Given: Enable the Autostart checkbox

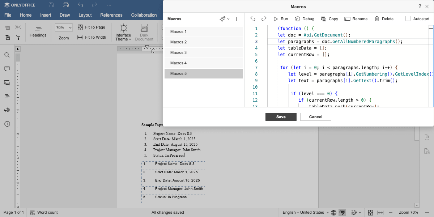Looking at the screenshot, I should 408,19.
